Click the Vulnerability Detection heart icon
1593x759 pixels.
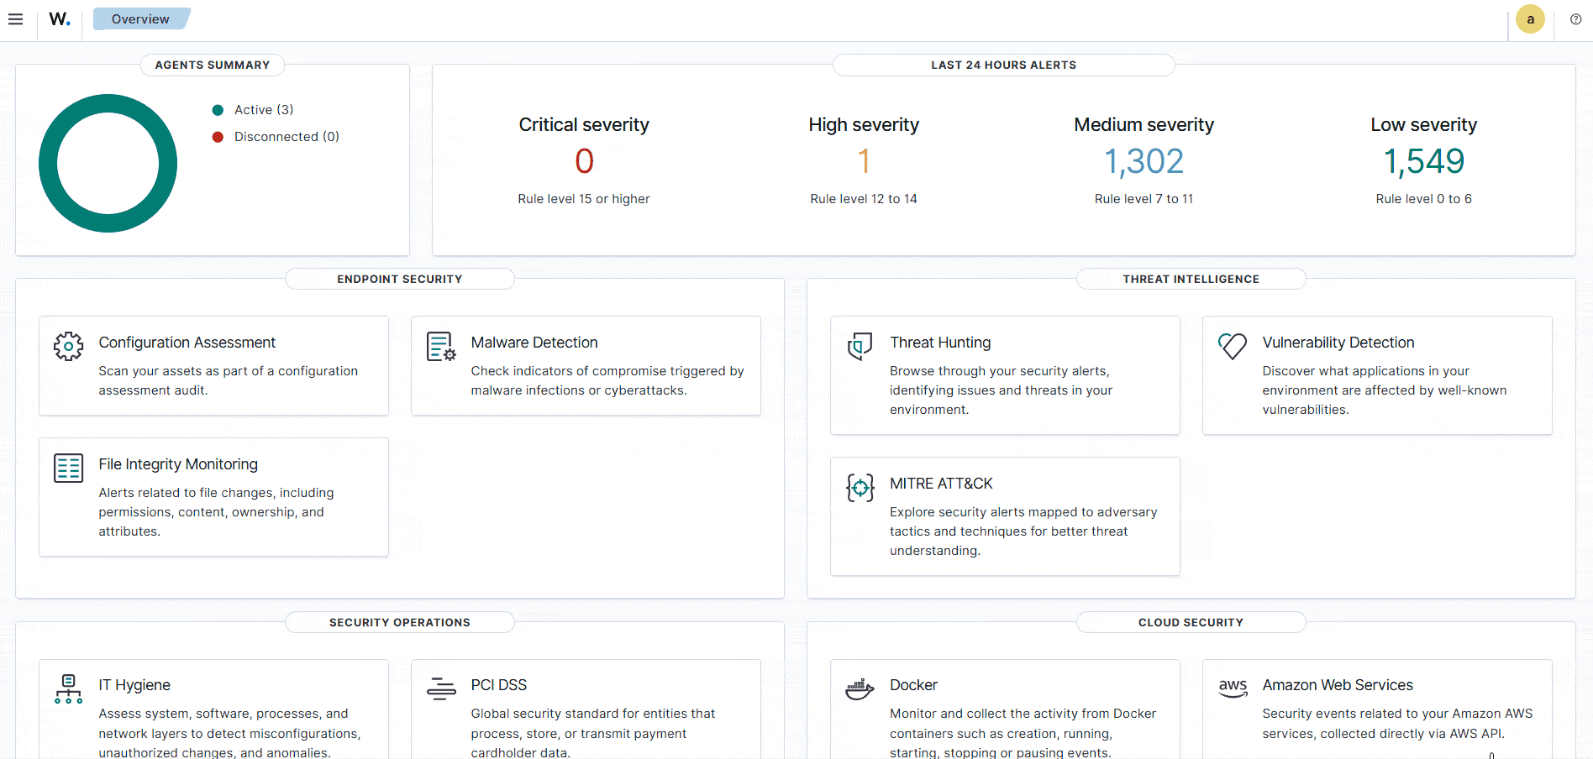click(x=1233, y=345)
